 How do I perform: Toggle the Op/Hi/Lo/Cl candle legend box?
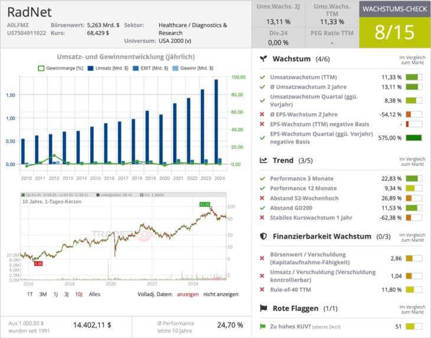tap(23, 195)
